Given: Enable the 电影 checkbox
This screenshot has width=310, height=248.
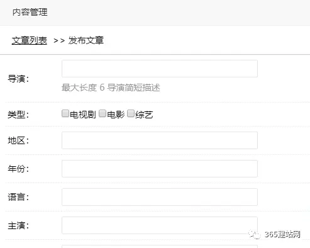Looking at the screenshot, I should 102,113.
